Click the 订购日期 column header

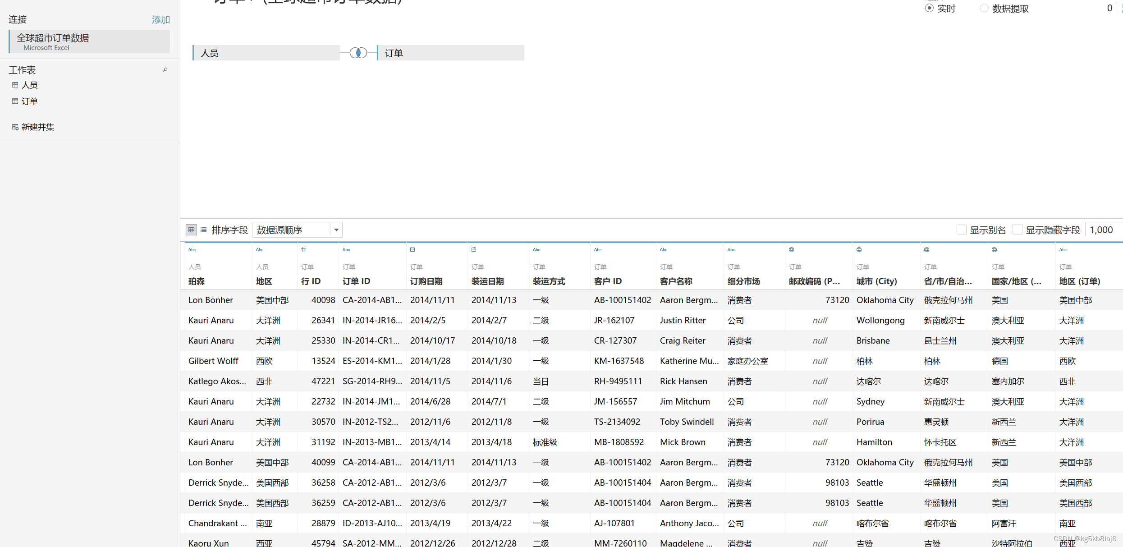pyautogui.click(x=426, y=281)
